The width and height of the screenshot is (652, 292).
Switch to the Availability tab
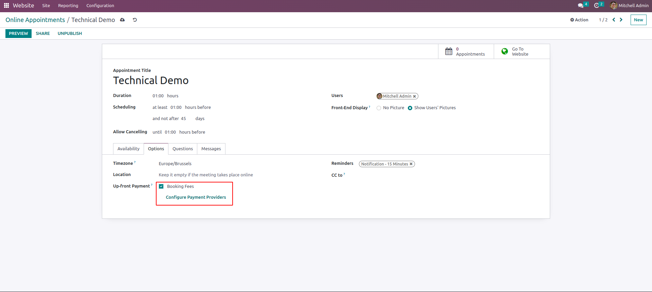128,149
